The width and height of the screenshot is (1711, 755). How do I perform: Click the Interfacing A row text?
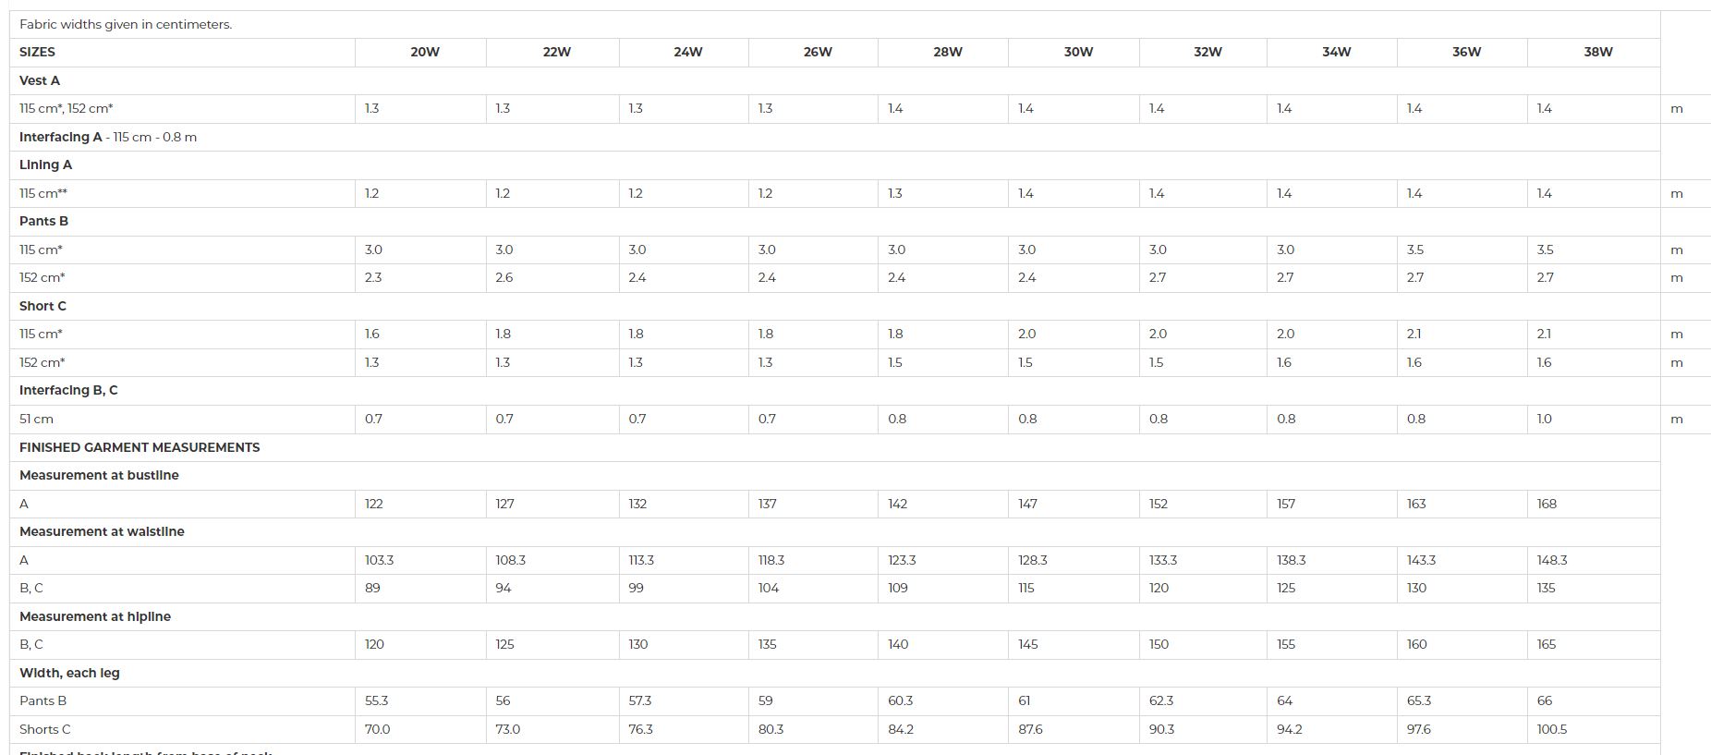[108, 137]
